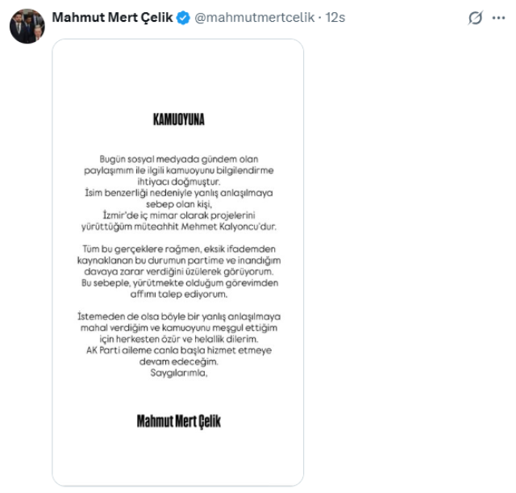Click the bold signature Mahmut Mert Çelik
This screenshot has width=516, height=493.
click(x=179, y=421)
